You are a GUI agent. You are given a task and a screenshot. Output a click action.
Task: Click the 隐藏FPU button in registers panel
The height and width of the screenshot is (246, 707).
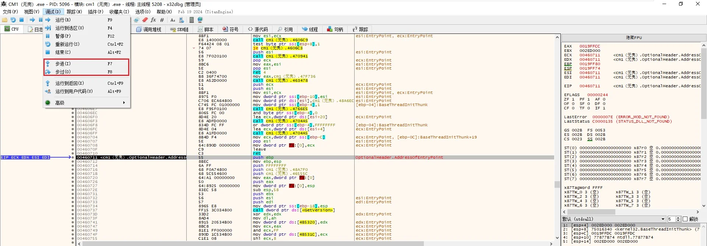tap(634, 38)
